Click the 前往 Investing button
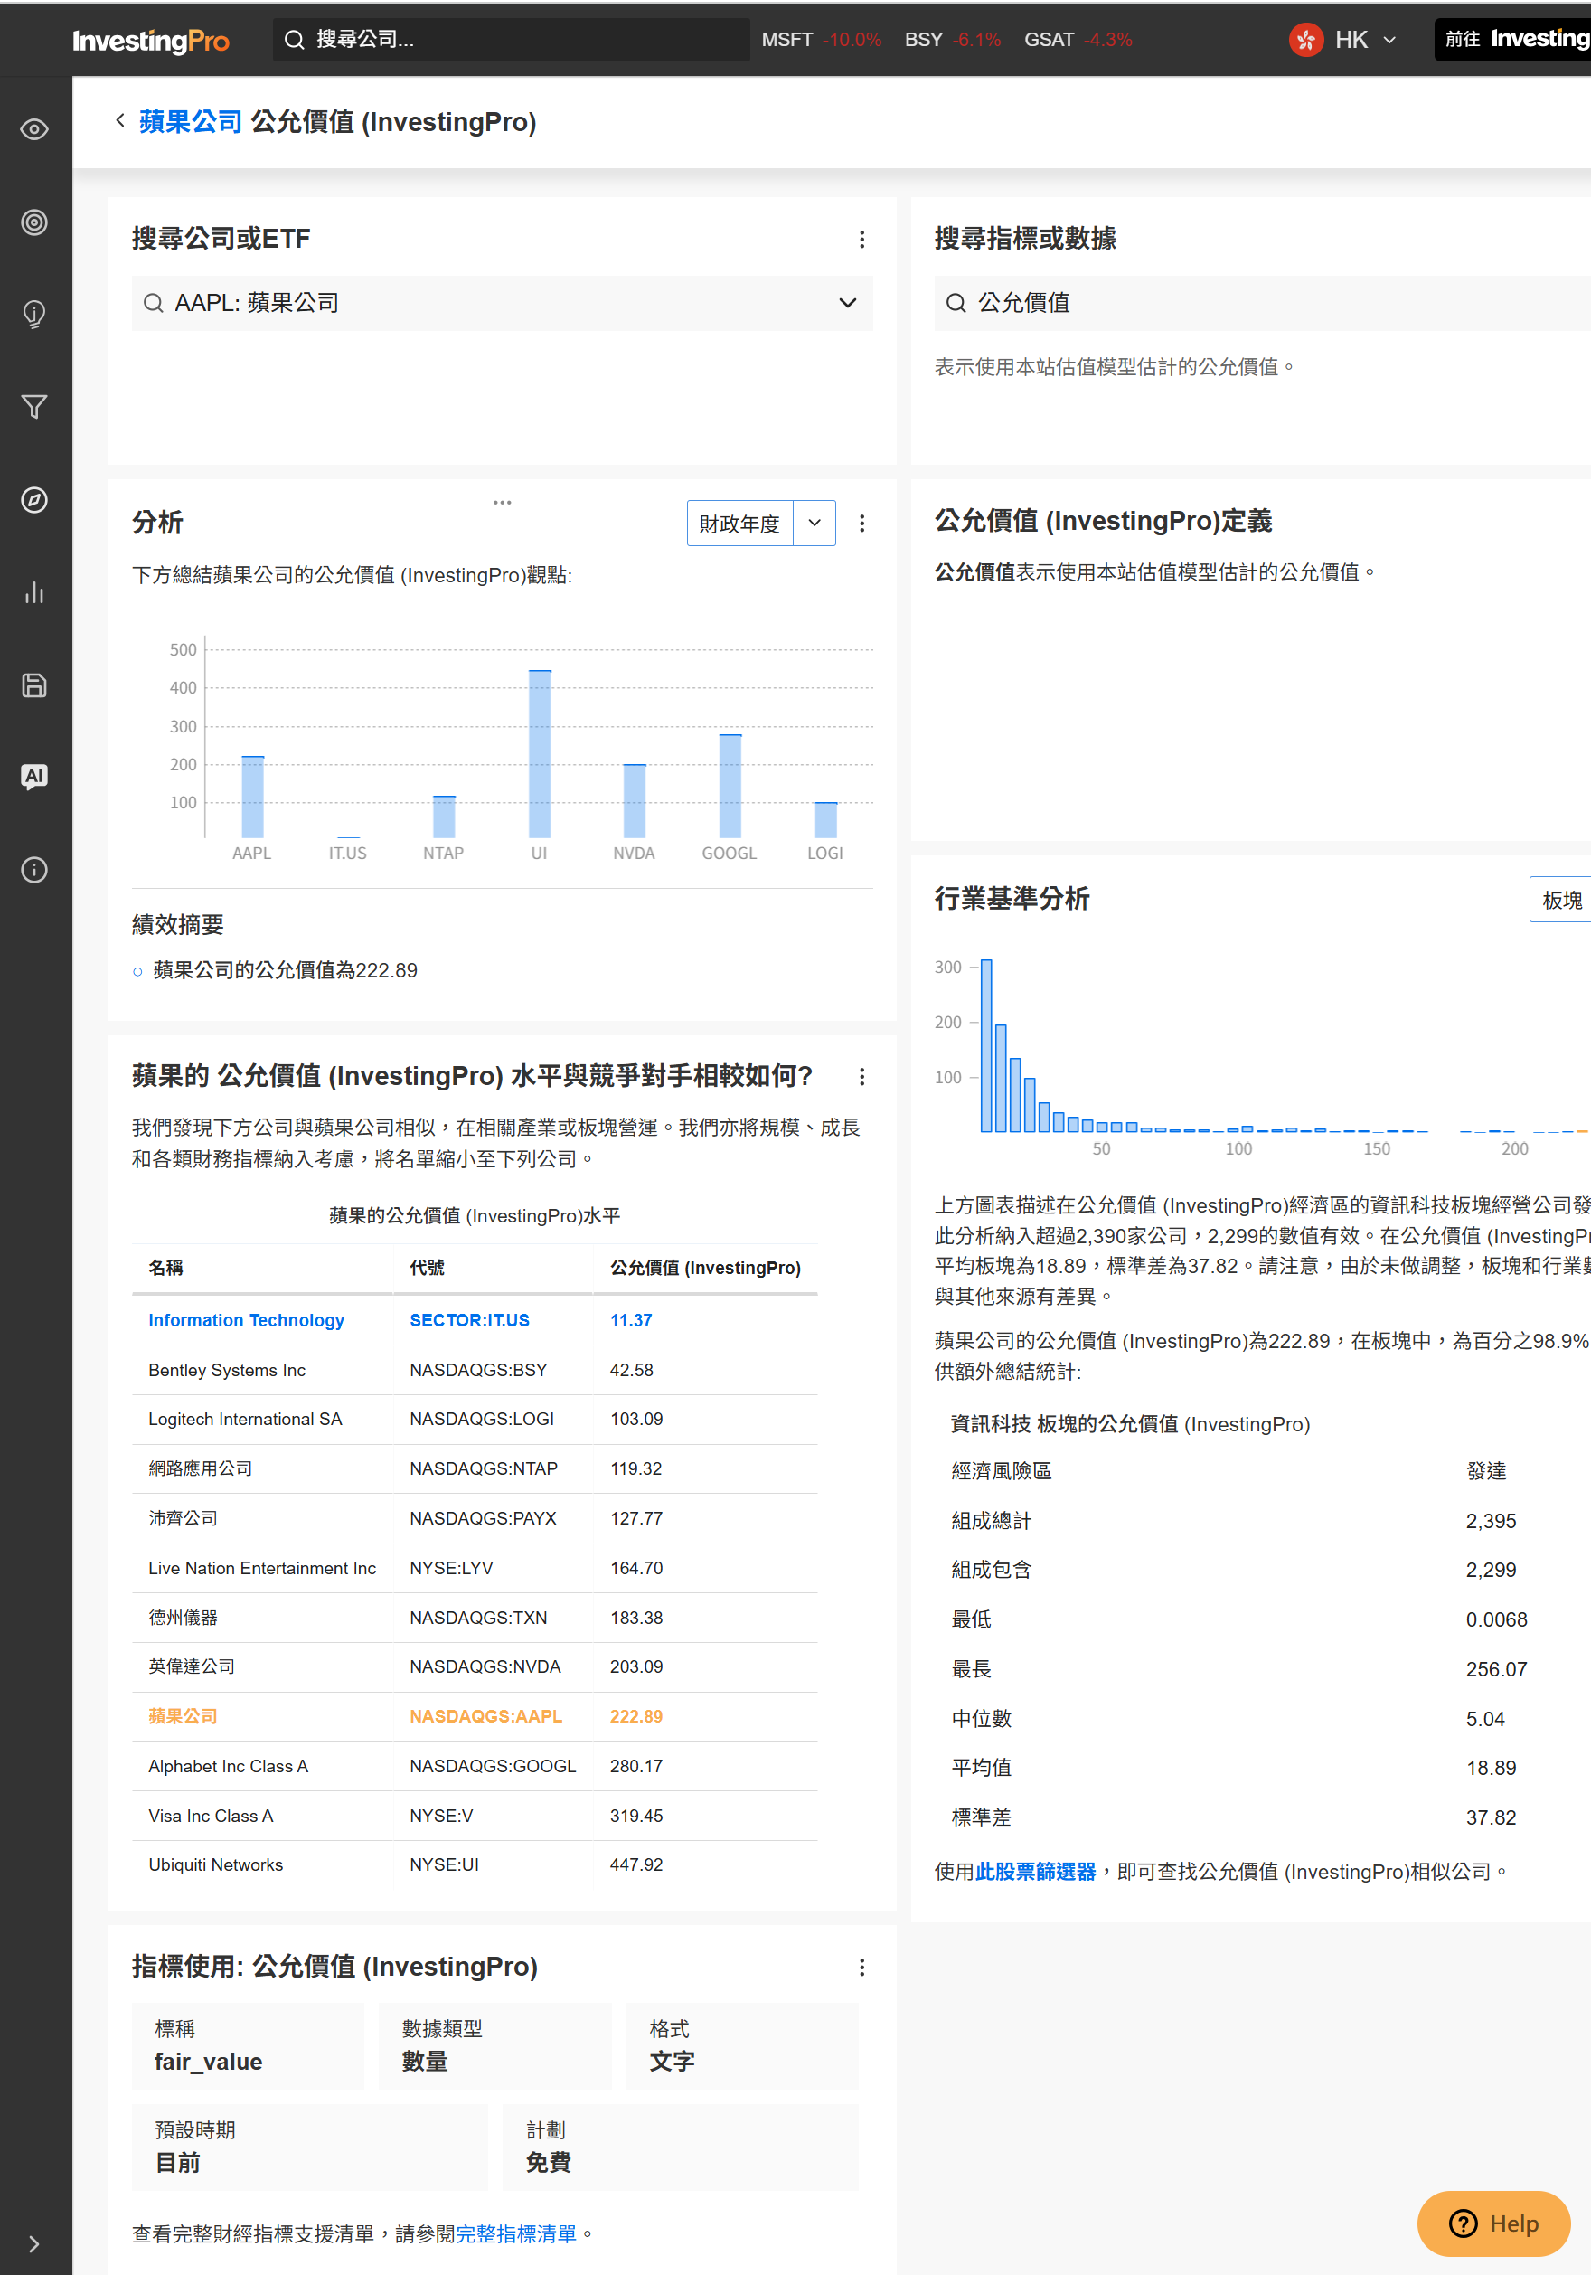The width and height of the screenshot is (1591, 2275). click(1514, 40)
